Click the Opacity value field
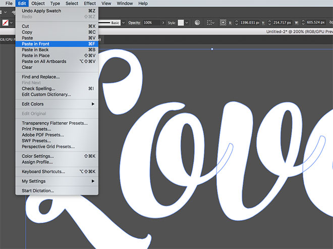Image resolution: width=333 pixels, height=249 pixels. [150, 23]
